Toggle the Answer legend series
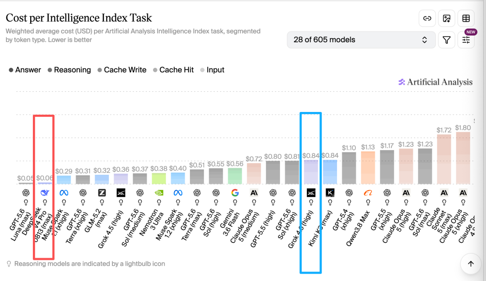This screenshot has width=486, height=281. point(25,70)
